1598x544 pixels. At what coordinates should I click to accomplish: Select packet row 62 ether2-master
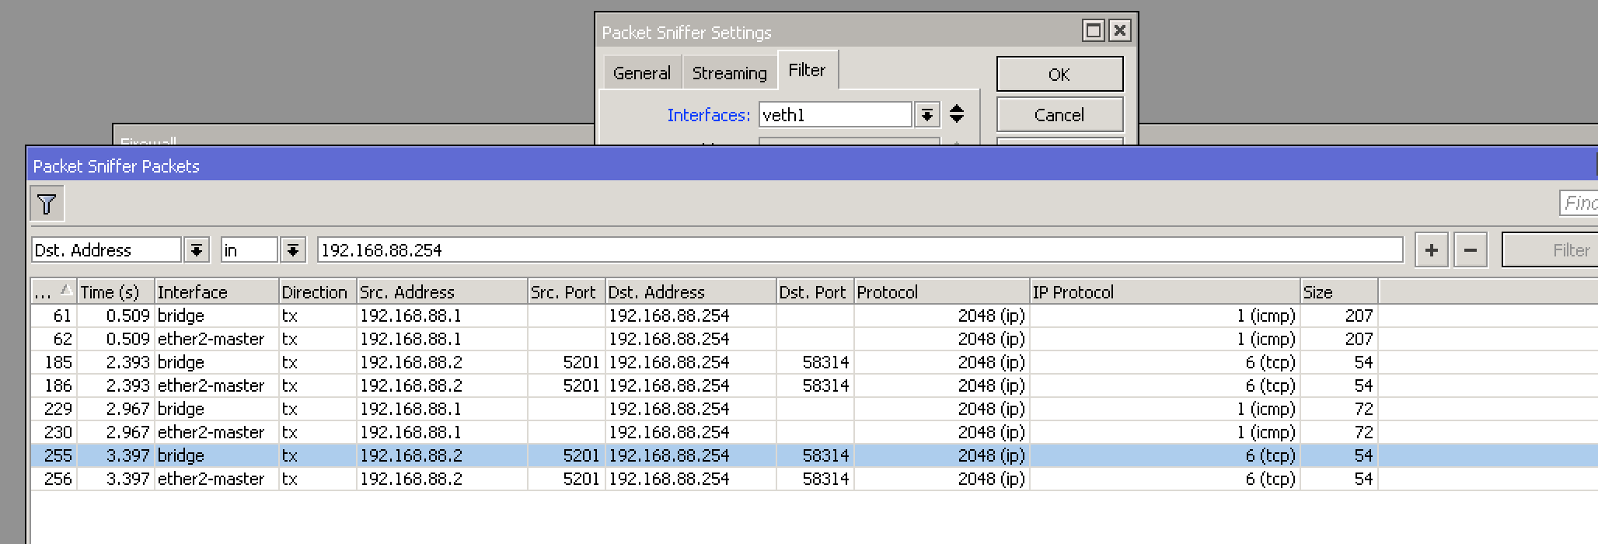(x=814, y=339)
